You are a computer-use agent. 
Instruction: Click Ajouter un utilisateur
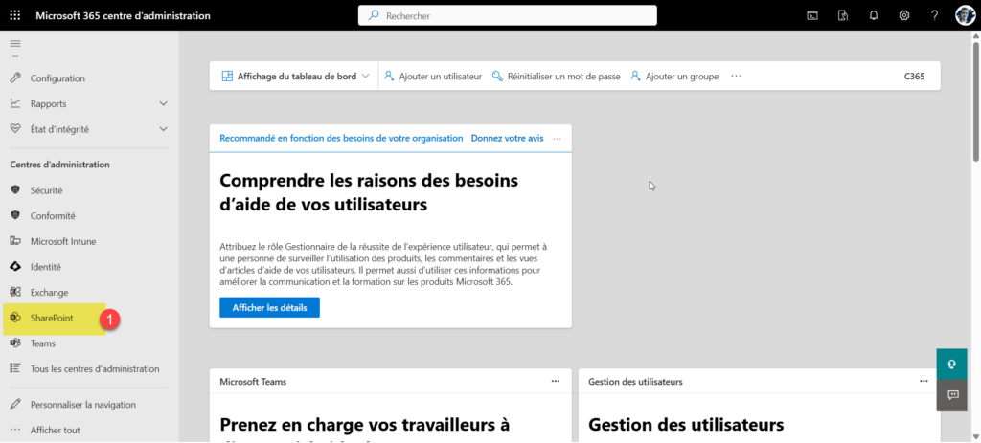pos(433,77)
